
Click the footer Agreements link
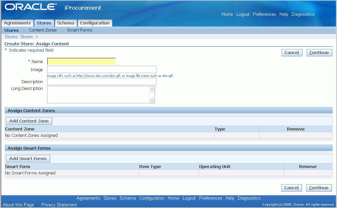point(88,198)
